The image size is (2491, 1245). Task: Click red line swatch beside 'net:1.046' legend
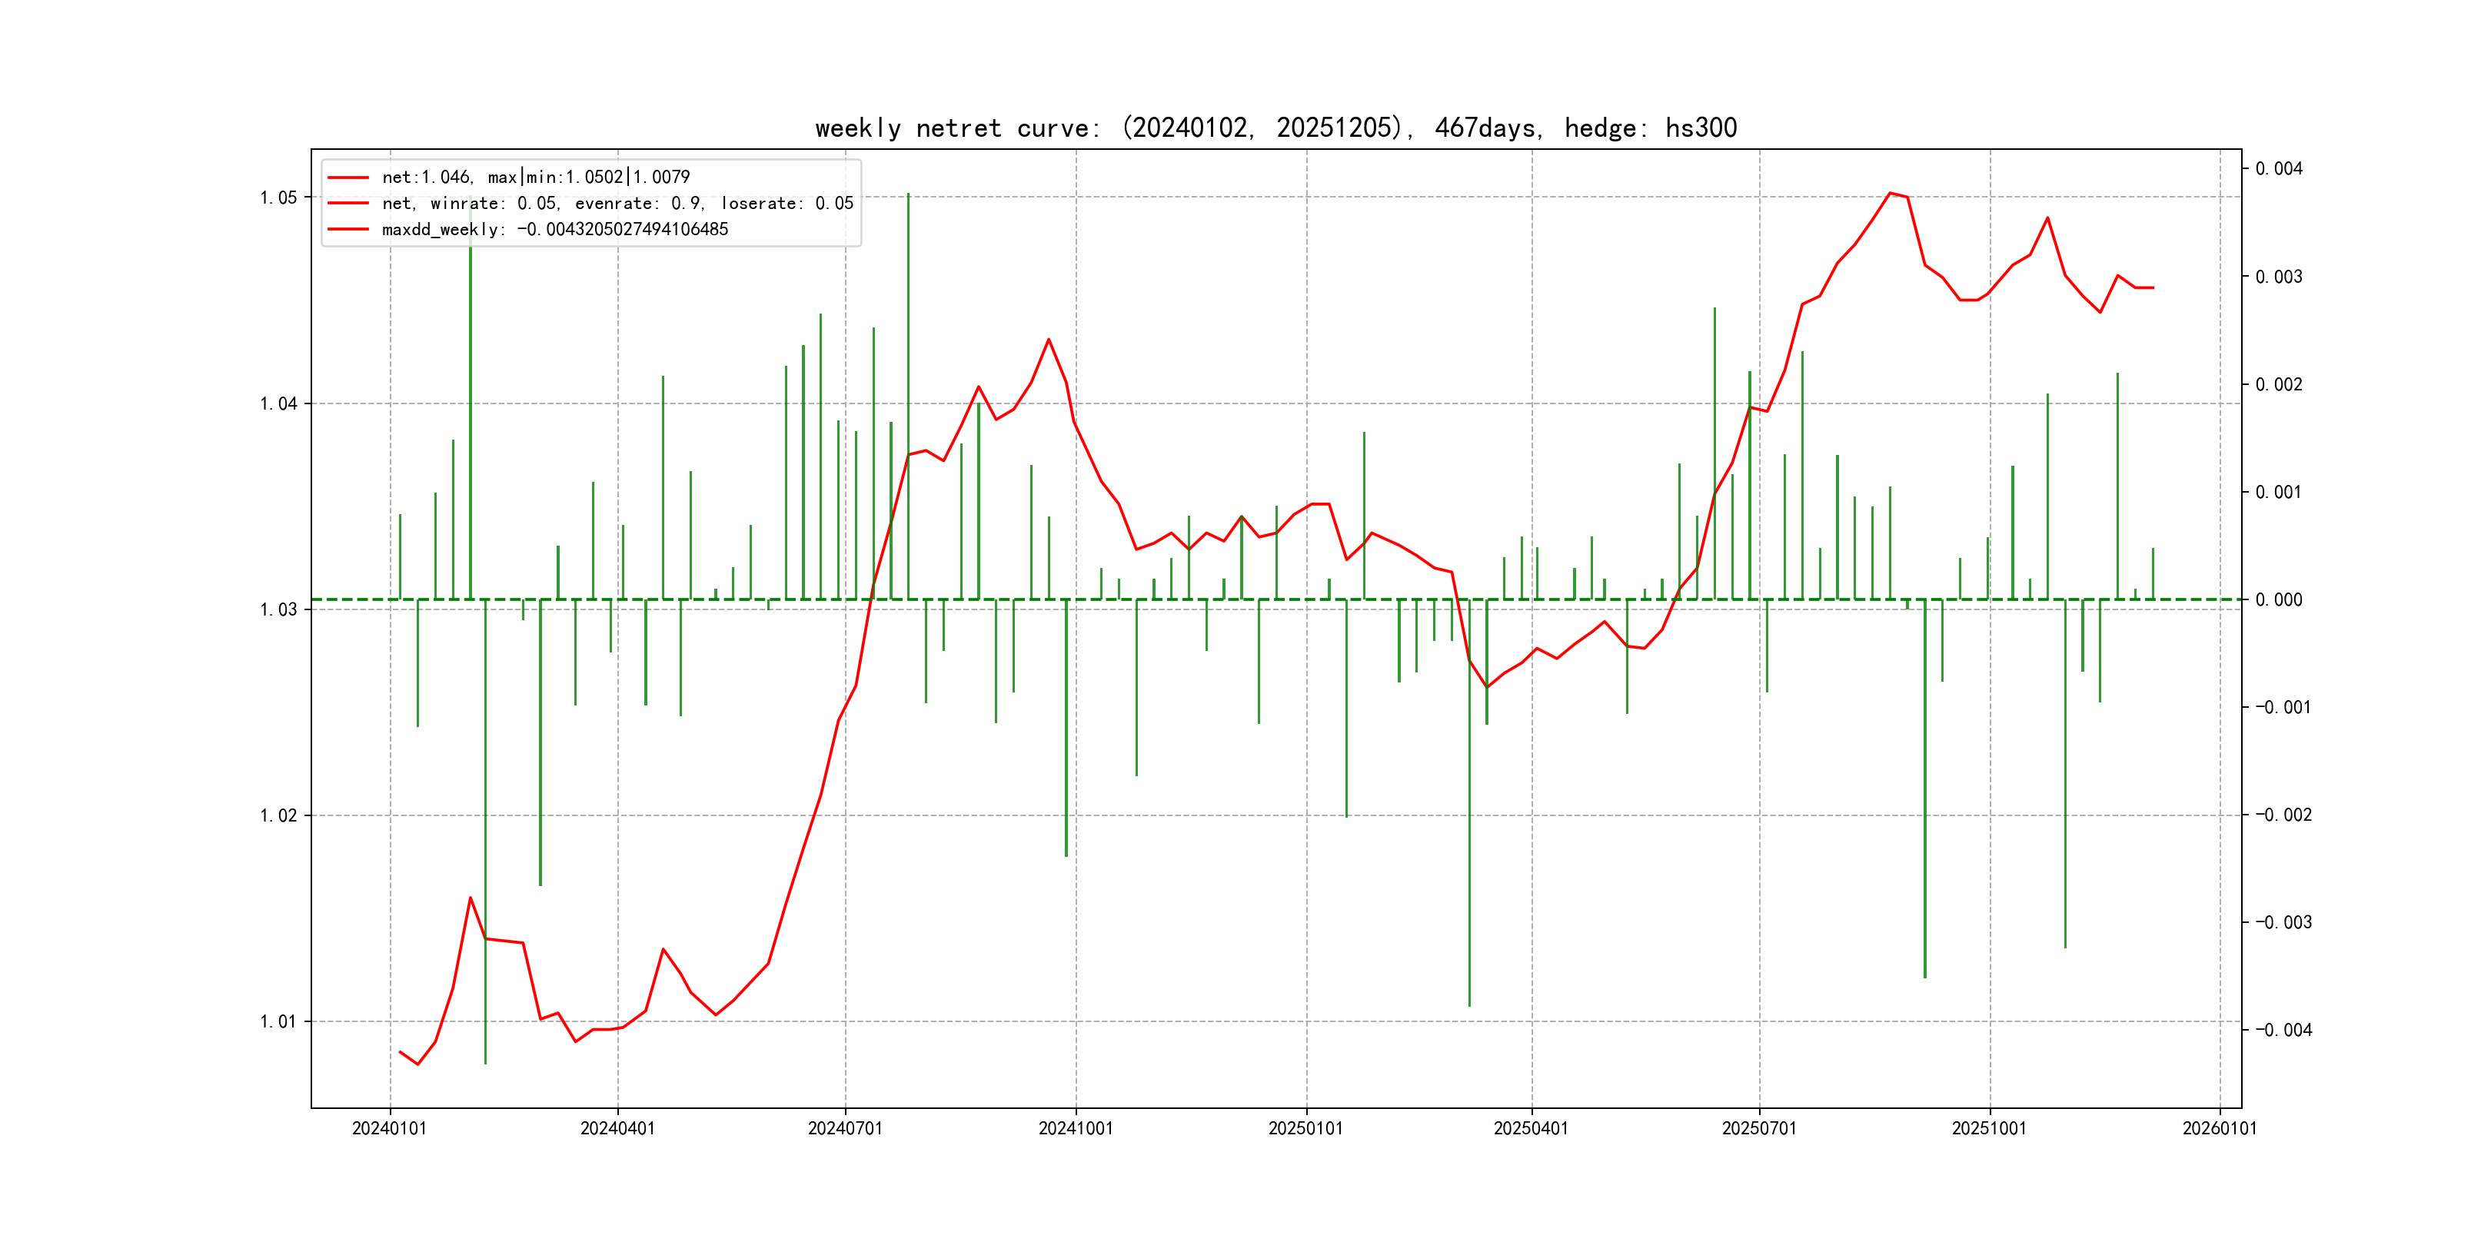[x=348, y=178]
